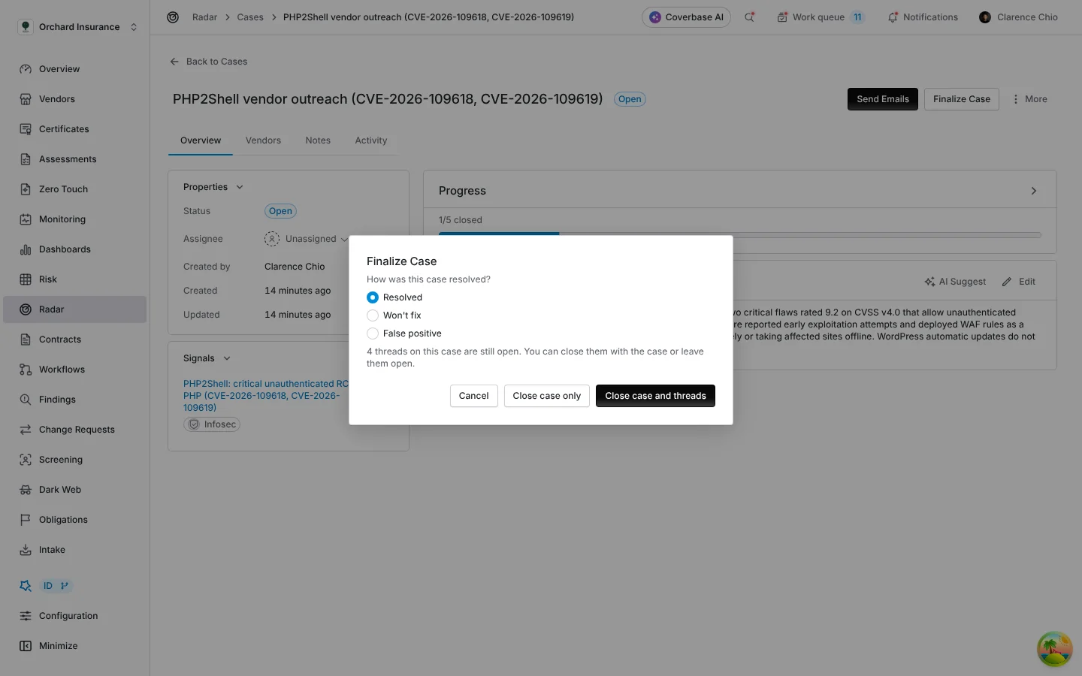
Task: Open the Orchard Insurance organization switcher
Action: [x=78, y=27]
